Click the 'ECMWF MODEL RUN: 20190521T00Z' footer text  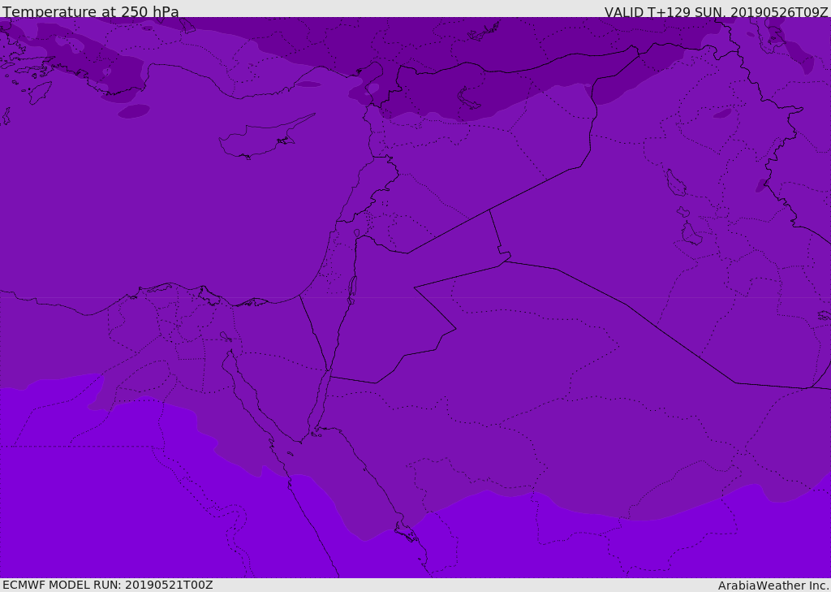(x=108, y=585)
